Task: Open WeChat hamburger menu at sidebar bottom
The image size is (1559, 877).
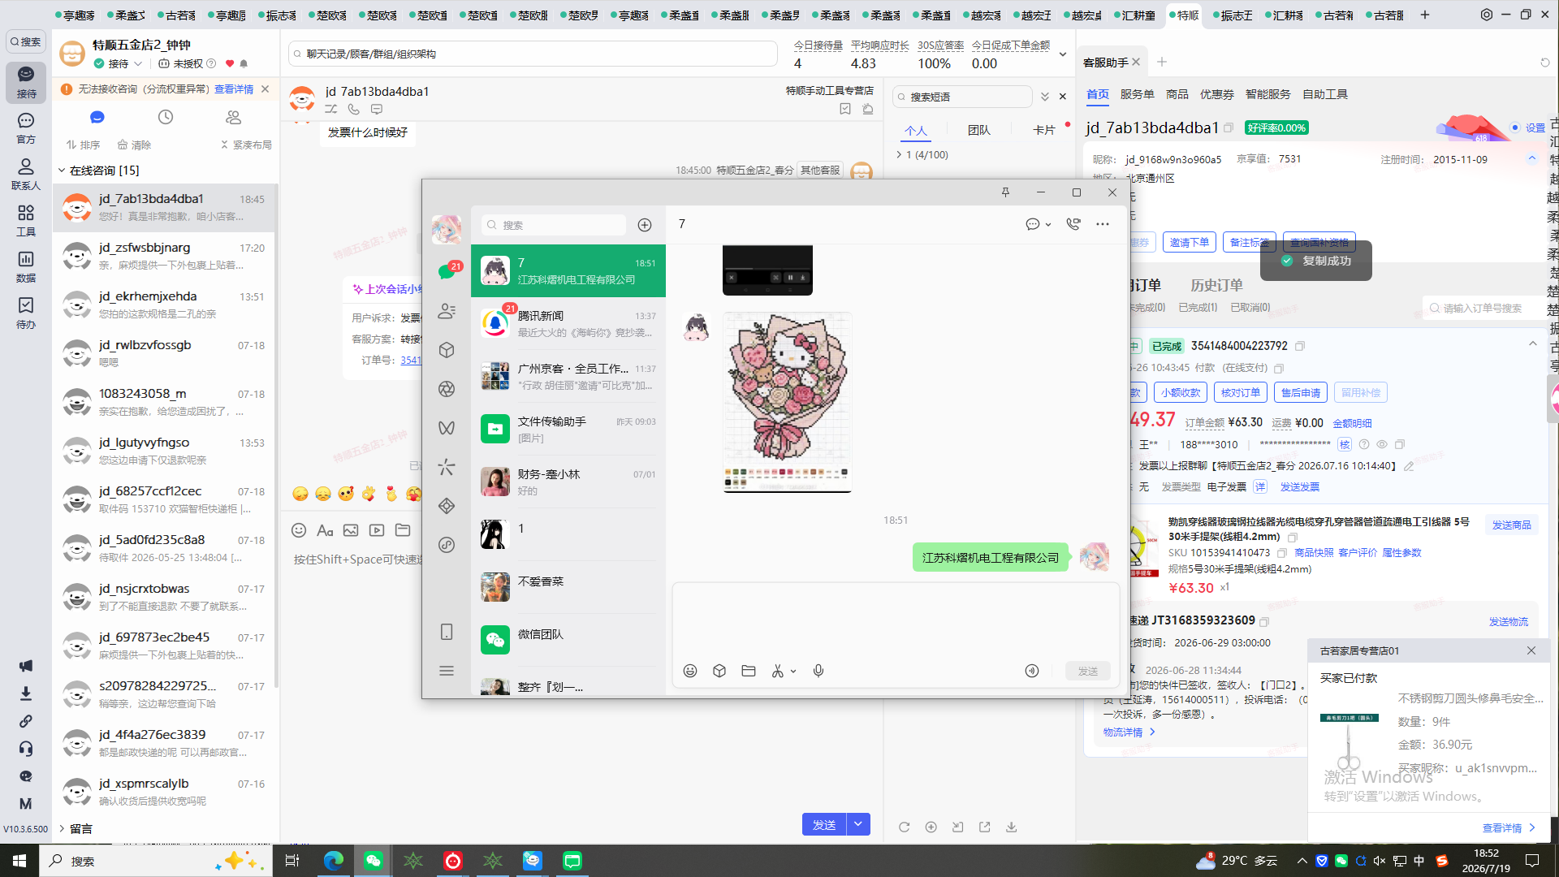Action: coord(447,671)
